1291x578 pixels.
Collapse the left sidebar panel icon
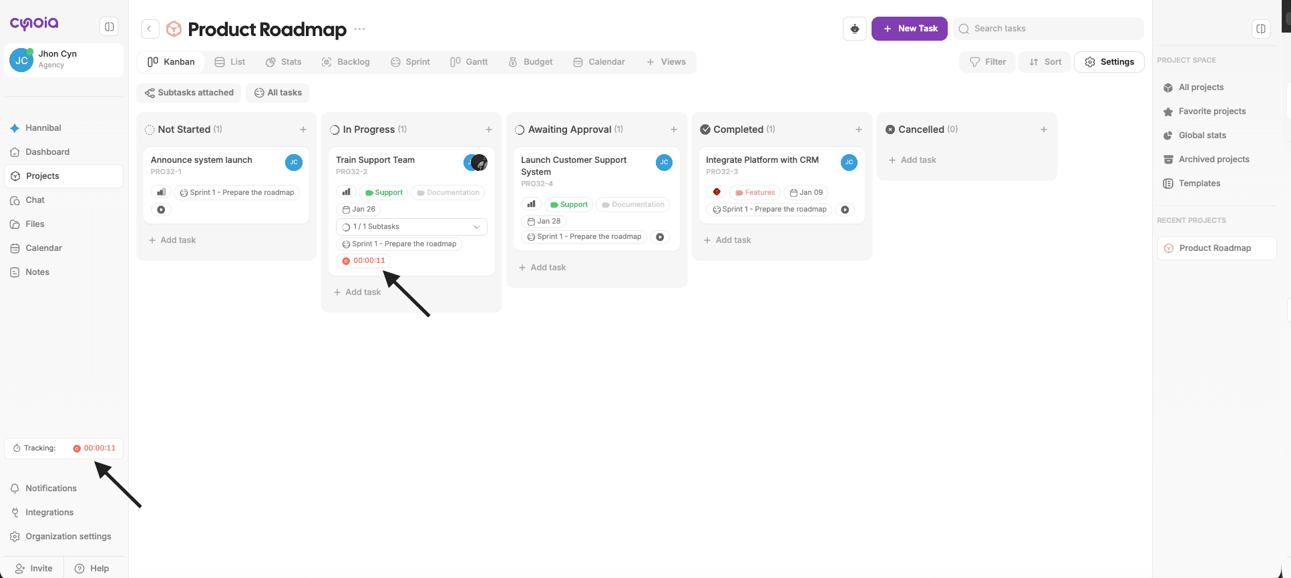tap(109, 27)
